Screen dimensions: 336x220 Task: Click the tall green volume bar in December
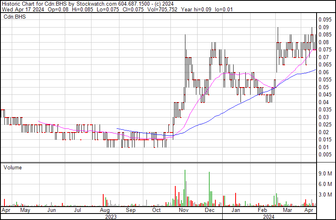tap(209, 189)
